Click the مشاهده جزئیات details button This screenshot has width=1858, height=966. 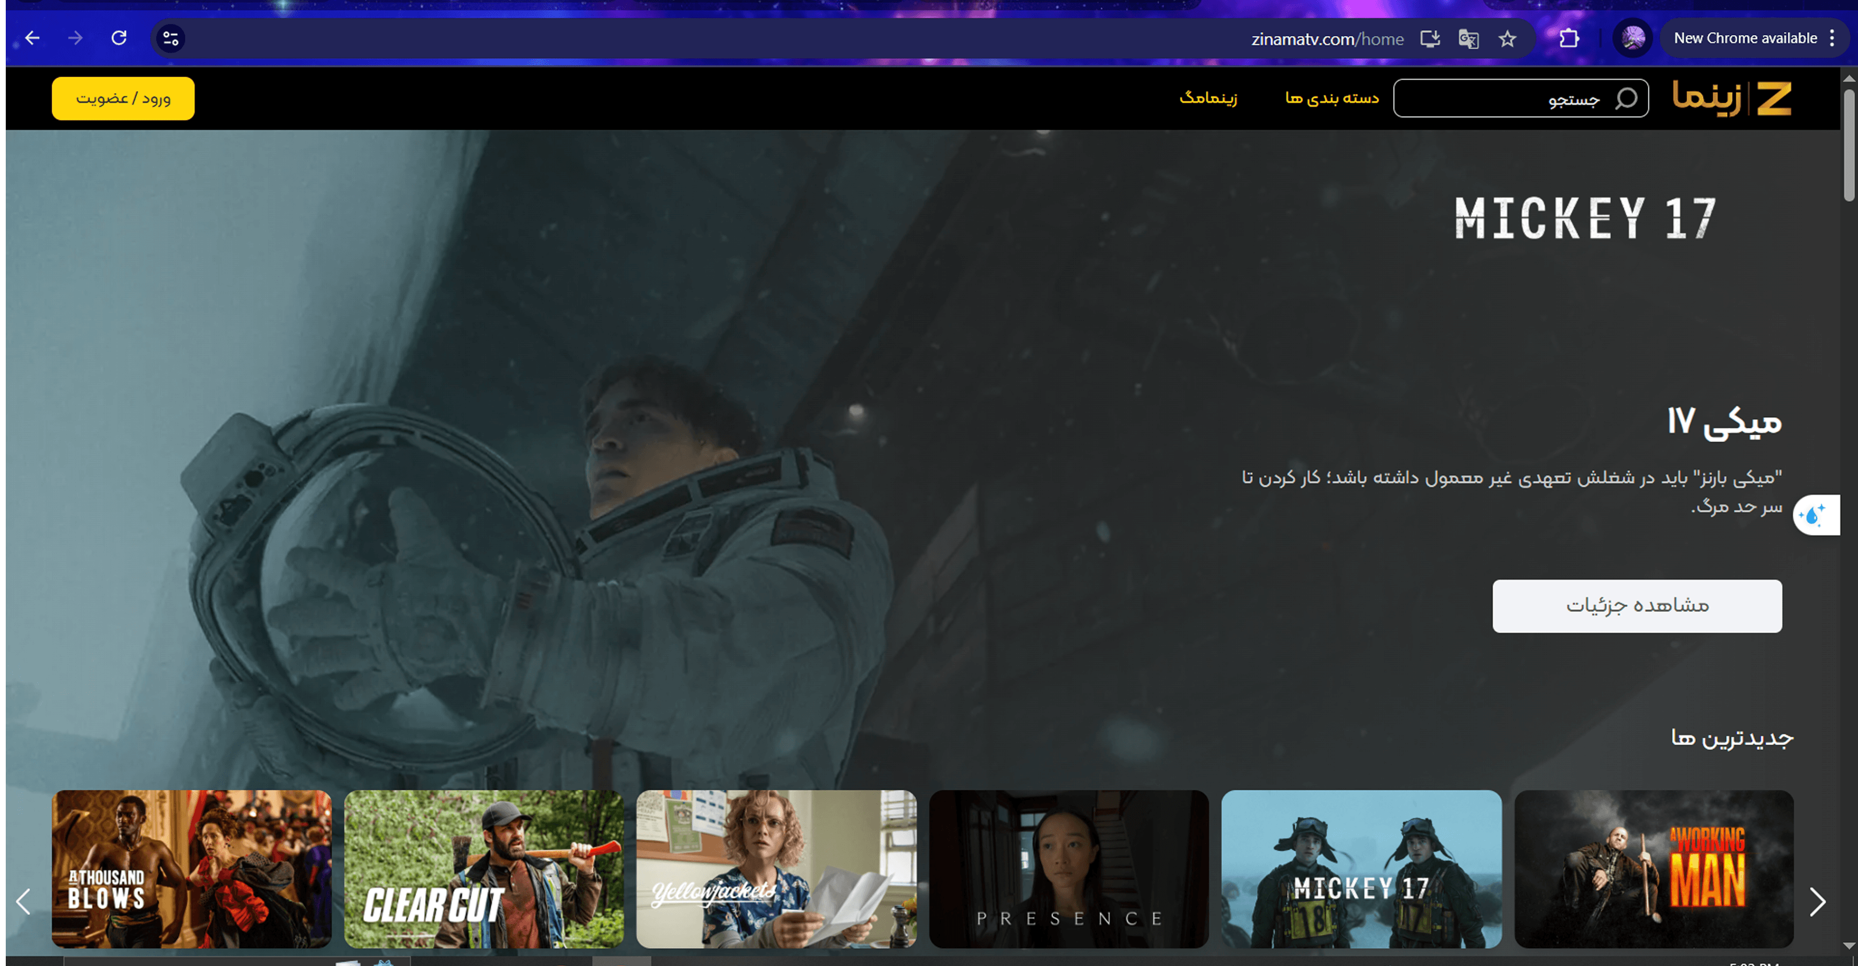[1637, 606]
